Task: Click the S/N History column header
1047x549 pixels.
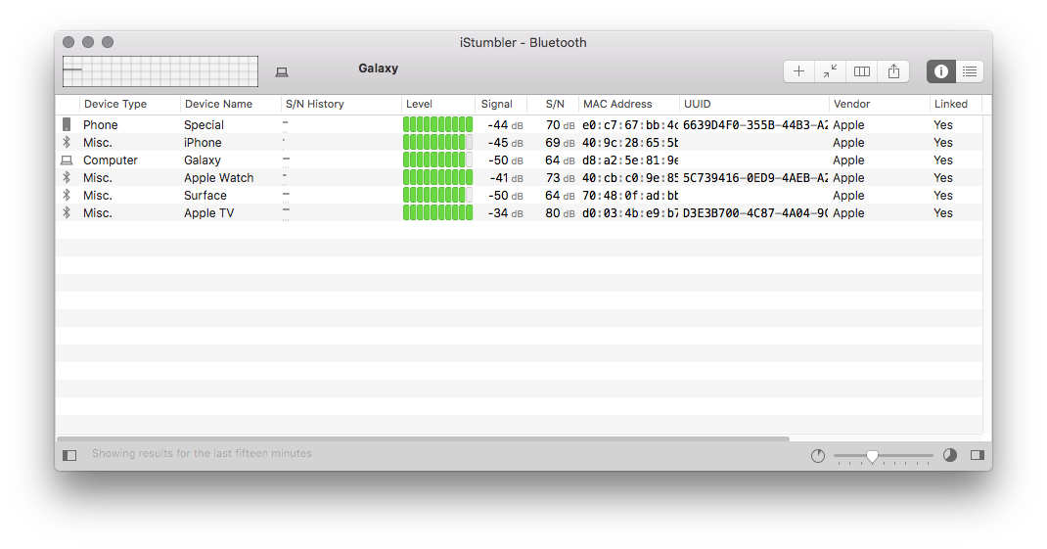Action: tap(314, 104)
